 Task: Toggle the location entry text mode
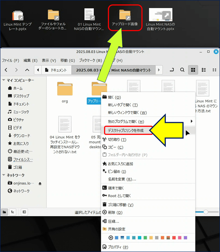tap(172, 70)
